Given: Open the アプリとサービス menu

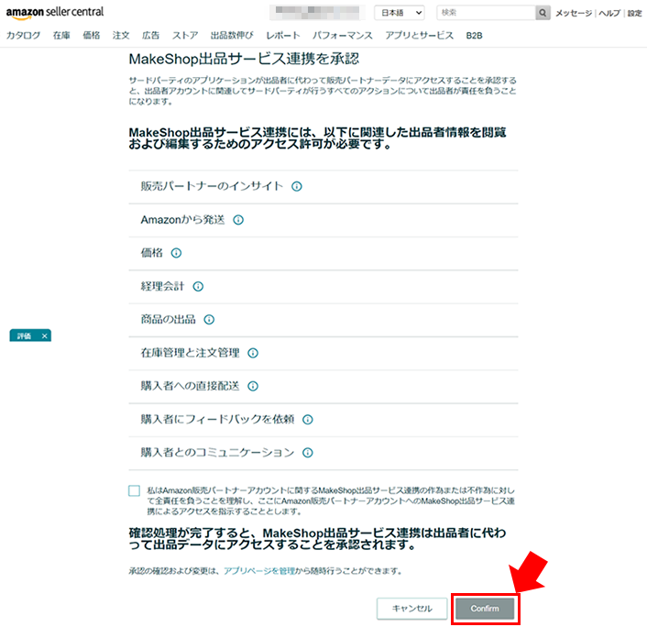Looking at the screenshot, I should tap(419, 36).
